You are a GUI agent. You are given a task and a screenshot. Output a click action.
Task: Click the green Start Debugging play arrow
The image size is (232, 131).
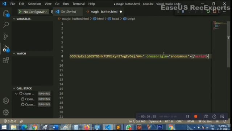click(x=20, y=12)
